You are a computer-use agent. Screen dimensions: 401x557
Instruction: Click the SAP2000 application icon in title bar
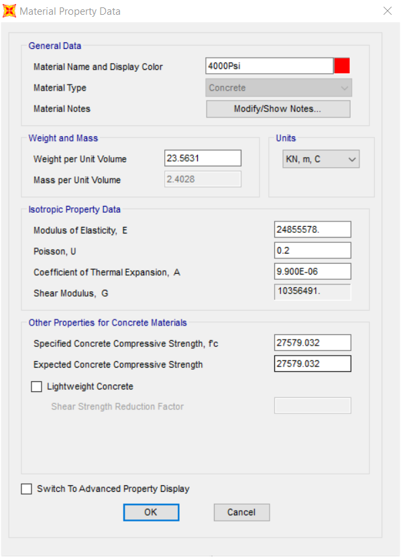(x=9, y=11)
